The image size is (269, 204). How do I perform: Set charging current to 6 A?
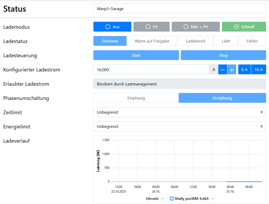(x=244, y=70)
